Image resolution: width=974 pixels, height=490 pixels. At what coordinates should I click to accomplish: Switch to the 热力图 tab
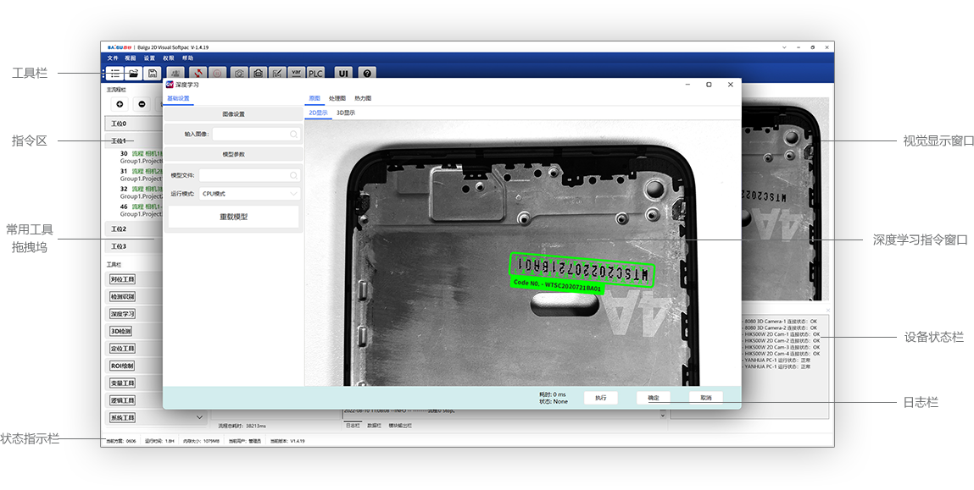(363, 99)
